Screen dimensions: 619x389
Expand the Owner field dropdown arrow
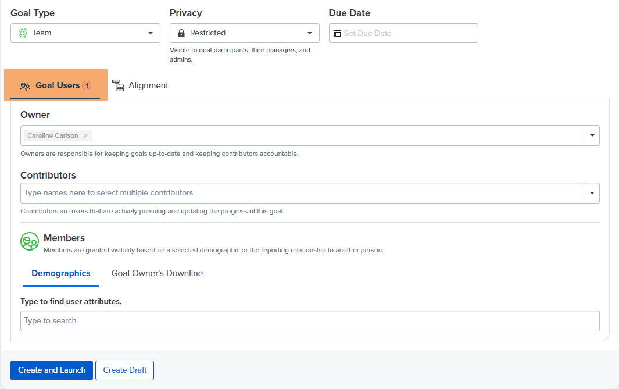tap(592, 135)
